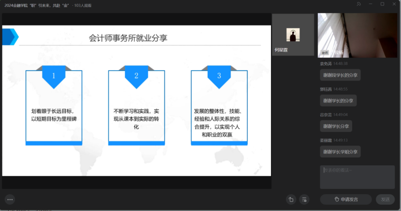Click the 老师 badge on the video
Screen dimensions: 401x211
tap(325, 52)
